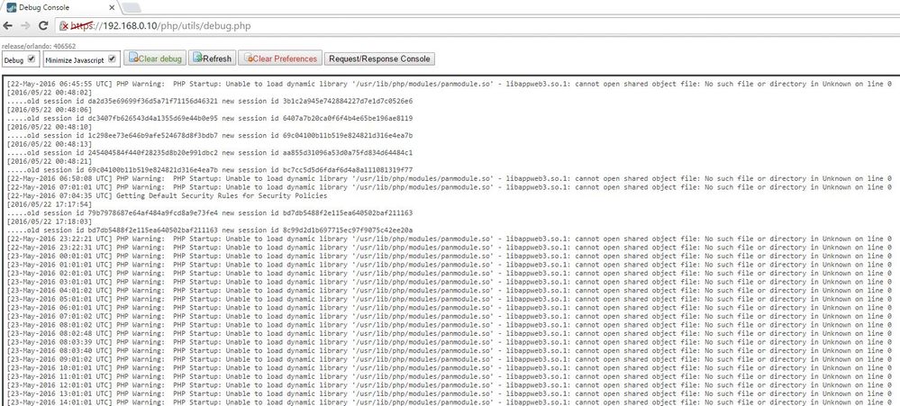
Task: Click the [2016/05/22 17:18:03] timestamp line
Action: 49,221
